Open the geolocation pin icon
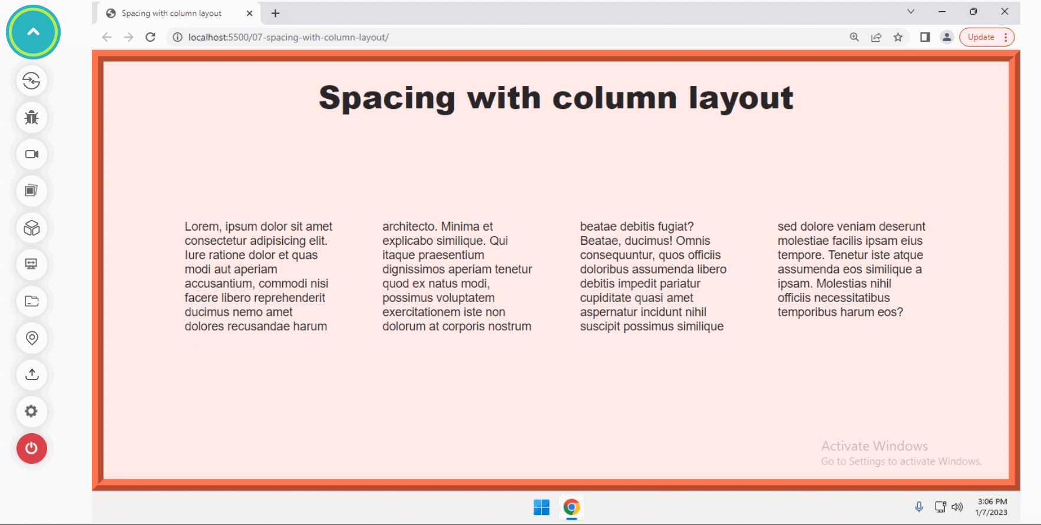 (x=32, y=338)
